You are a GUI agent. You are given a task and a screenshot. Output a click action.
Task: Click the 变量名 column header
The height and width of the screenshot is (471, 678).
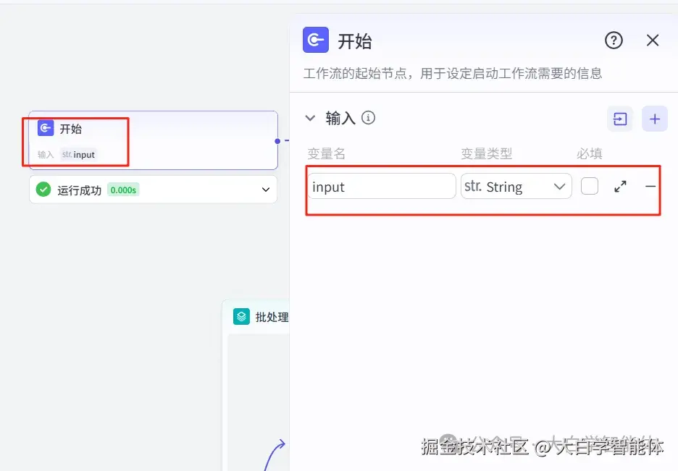coord(327,153)
